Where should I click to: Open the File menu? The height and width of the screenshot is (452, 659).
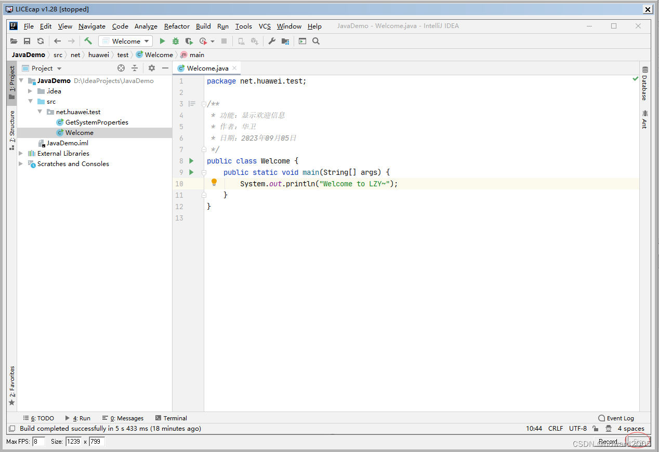point(29,26)
